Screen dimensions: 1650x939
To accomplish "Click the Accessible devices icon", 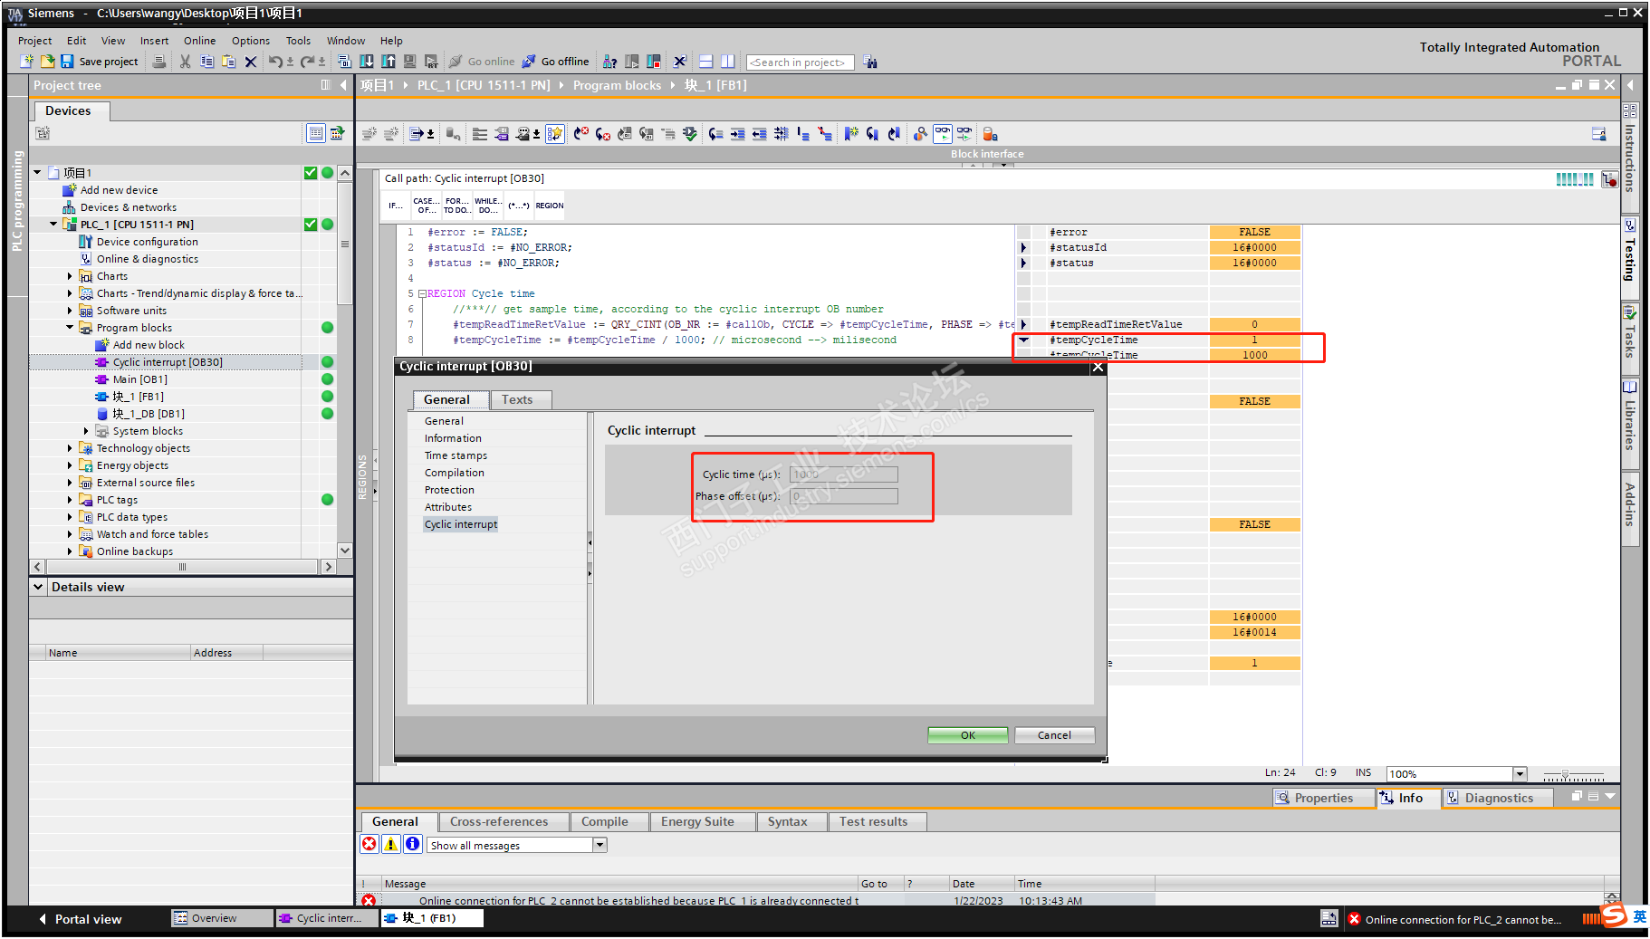I will (610, 62).
